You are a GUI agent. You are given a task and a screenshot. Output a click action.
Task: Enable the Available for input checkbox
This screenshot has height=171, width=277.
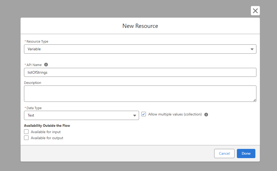26,132
